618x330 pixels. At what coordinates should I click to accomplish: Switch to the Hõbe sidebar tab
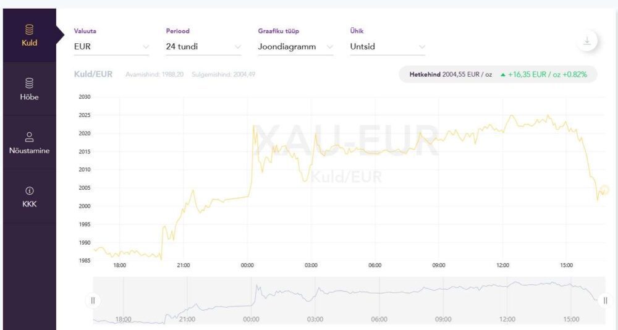(29, 90)
